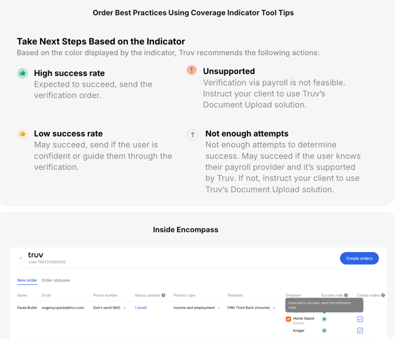395x341 pixels.
Task: Click the Inside Encompass heading
Action: tap(185, 230)
